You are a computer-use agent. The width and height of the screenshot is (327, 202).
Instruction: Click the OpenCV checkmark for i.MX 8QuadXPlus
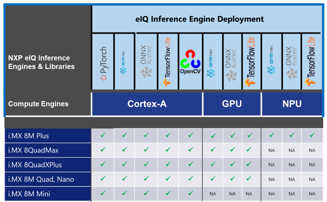190,164
